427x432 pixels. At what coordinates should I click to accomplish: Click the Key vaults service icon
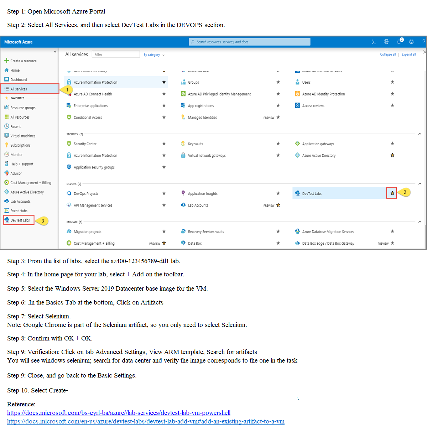[x=183, y=144]
